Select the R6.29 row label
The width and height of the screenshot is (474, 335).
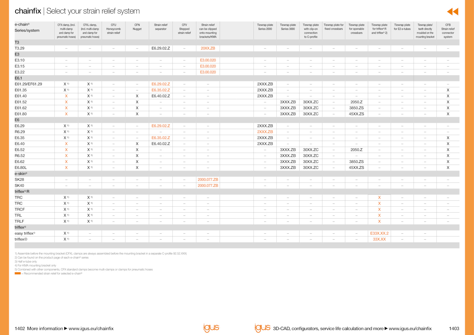[x=20, y=132]
